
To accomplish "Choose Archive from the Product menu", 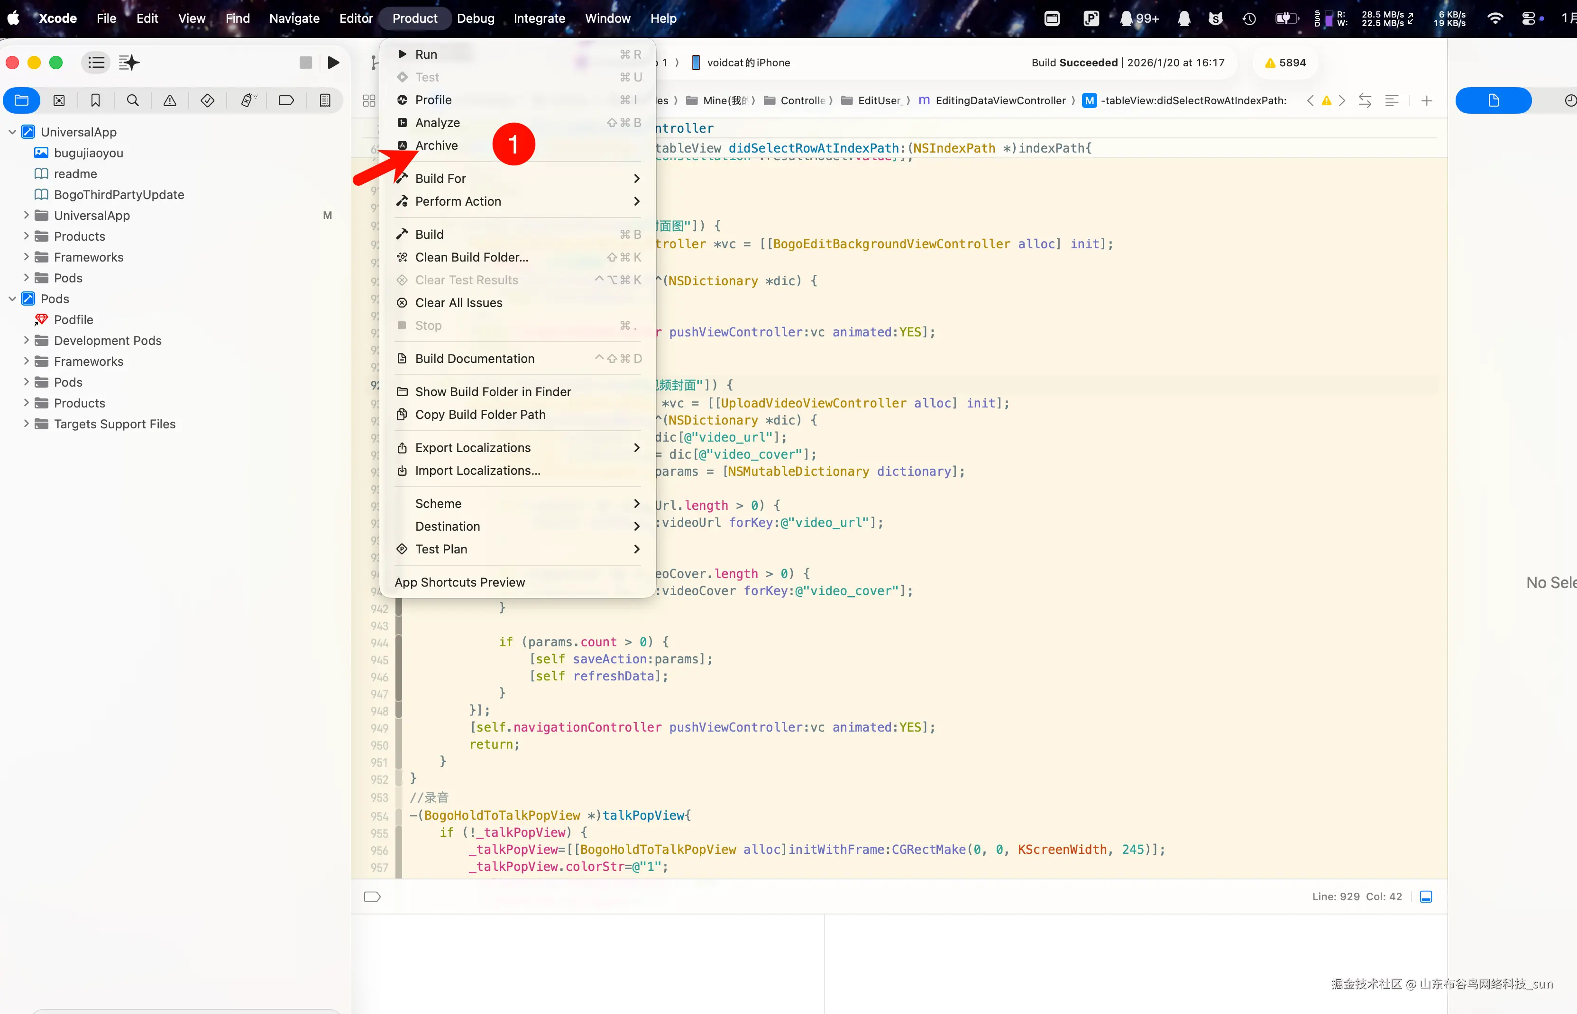I will point(436,145).
